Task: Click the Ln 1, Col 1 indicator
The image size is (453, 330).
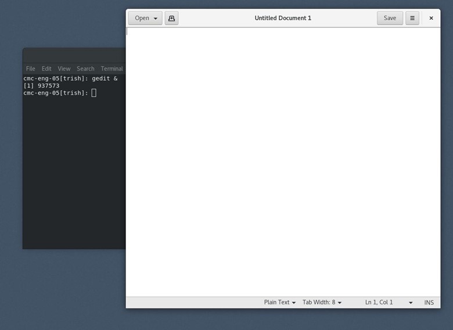Action: (x=379, y=302)
